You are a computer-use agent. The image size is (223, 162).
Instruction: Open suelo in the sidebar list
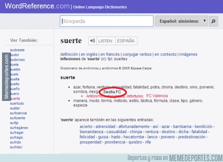pyautogui.click(x=14, y=74)
